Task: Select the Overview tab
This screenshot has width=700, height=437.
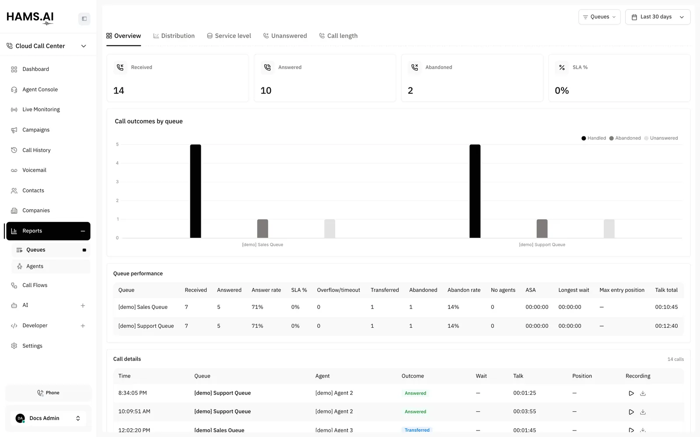Action: pos(123,36)
